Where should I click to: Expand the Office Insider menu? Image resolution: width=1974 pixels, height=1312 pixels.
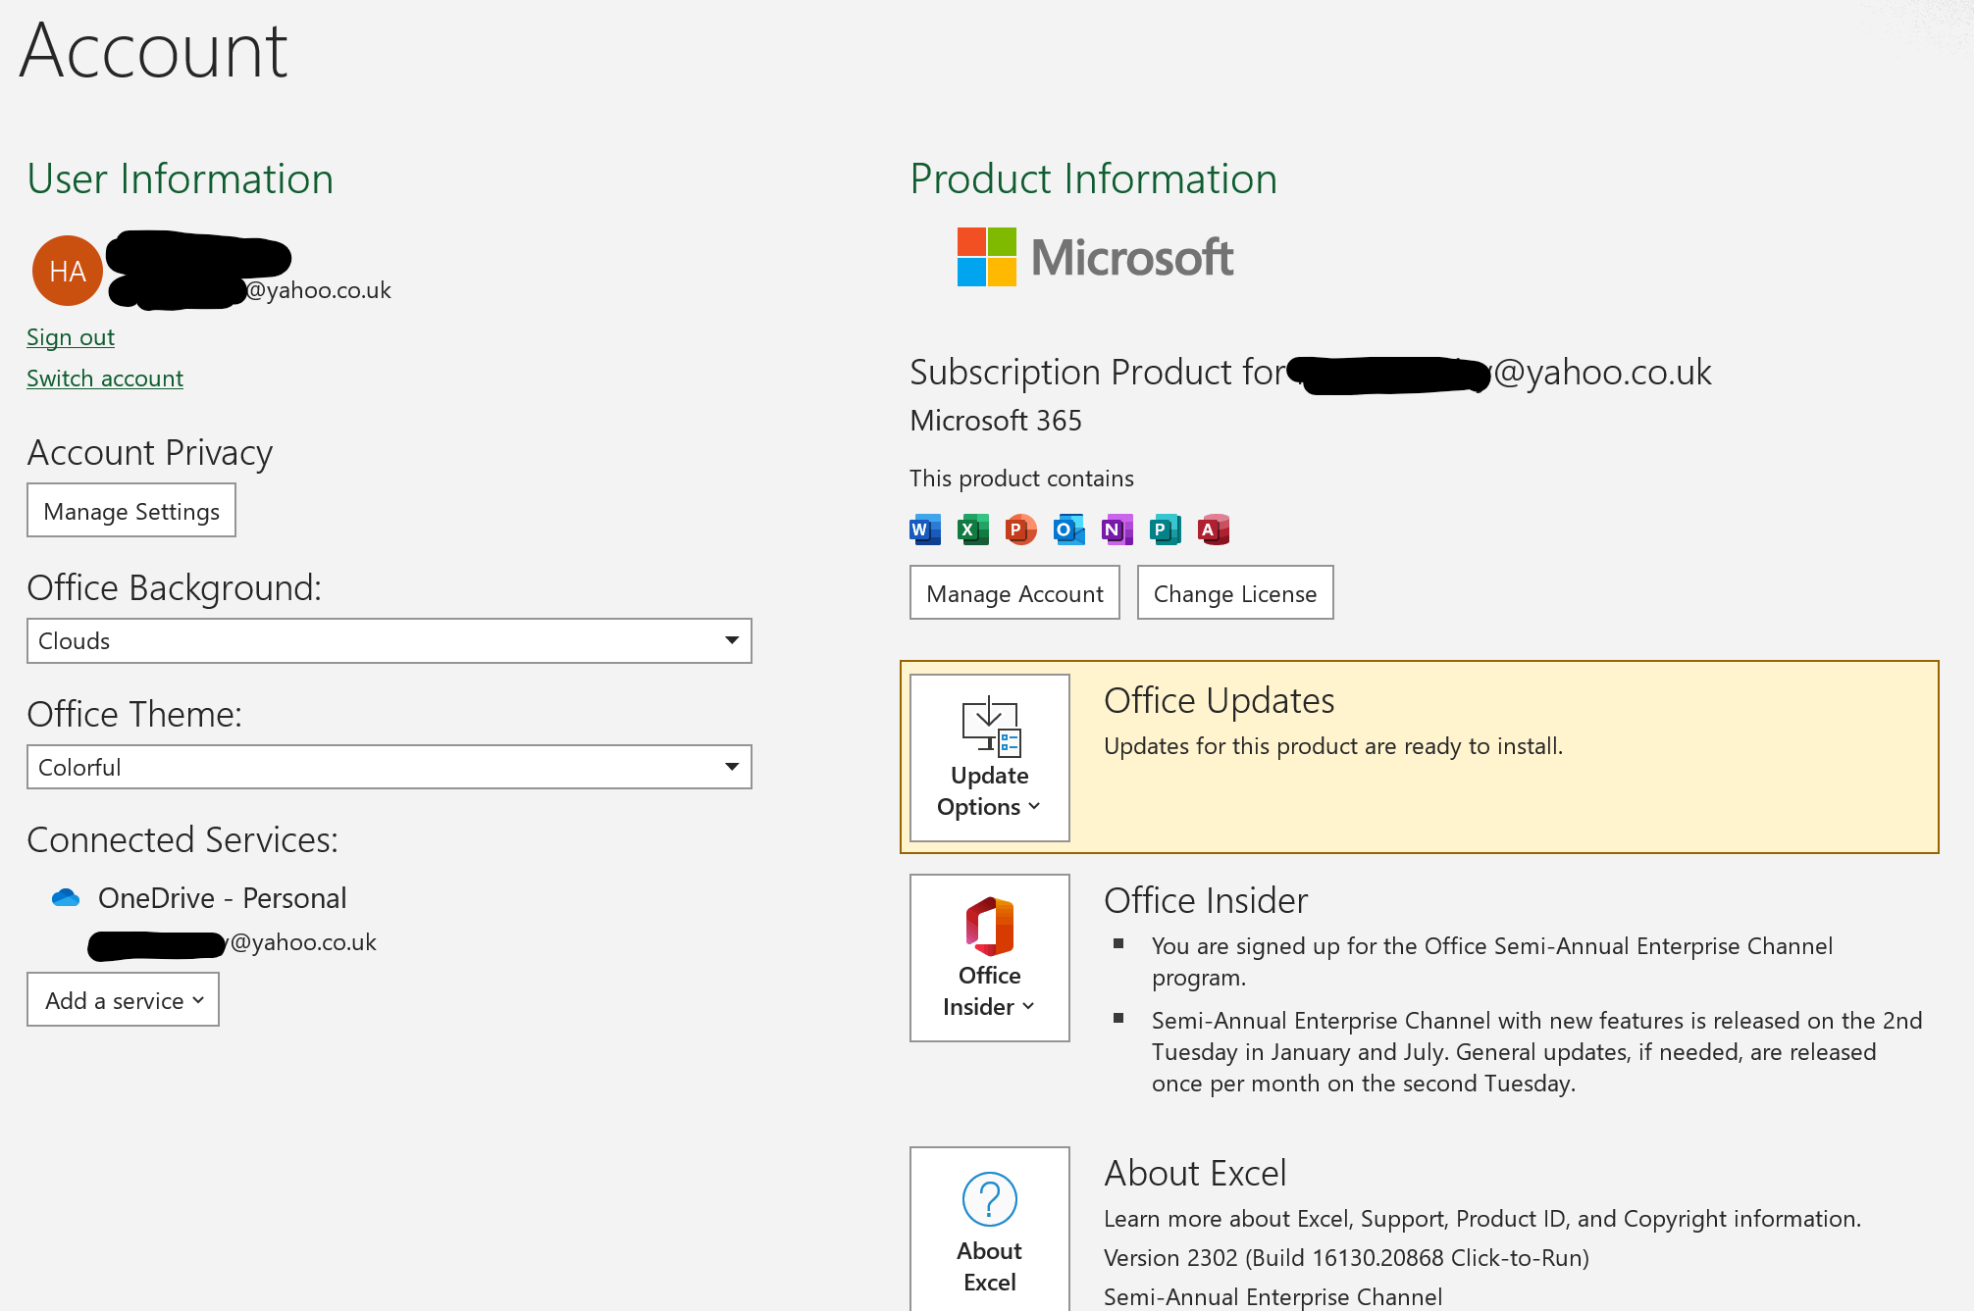pos(989,958)
